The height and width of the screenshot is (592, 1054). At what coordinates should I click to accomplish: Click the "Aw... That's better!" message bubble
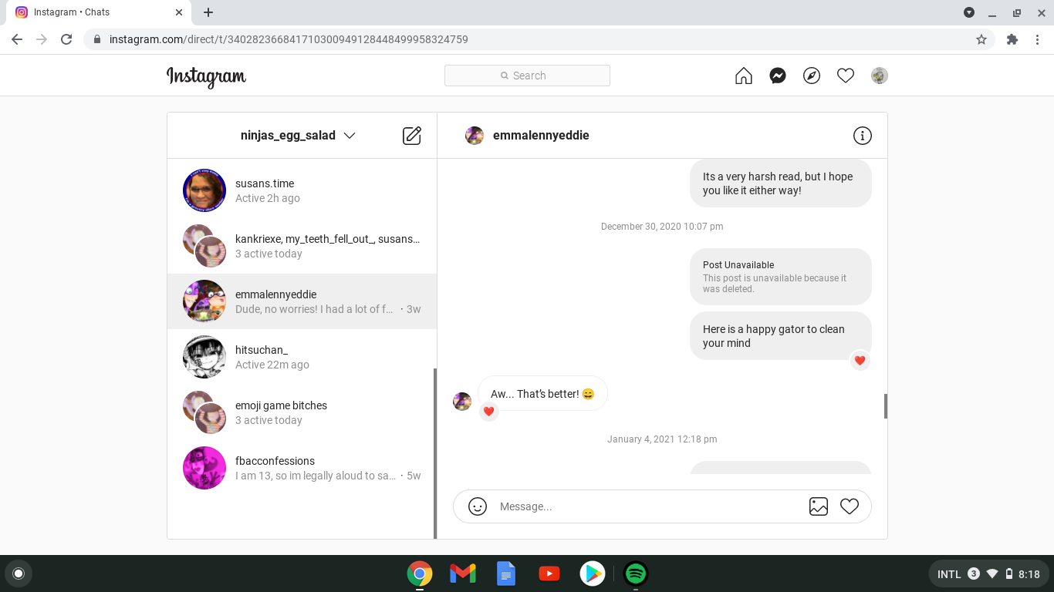tap(542, 394)
